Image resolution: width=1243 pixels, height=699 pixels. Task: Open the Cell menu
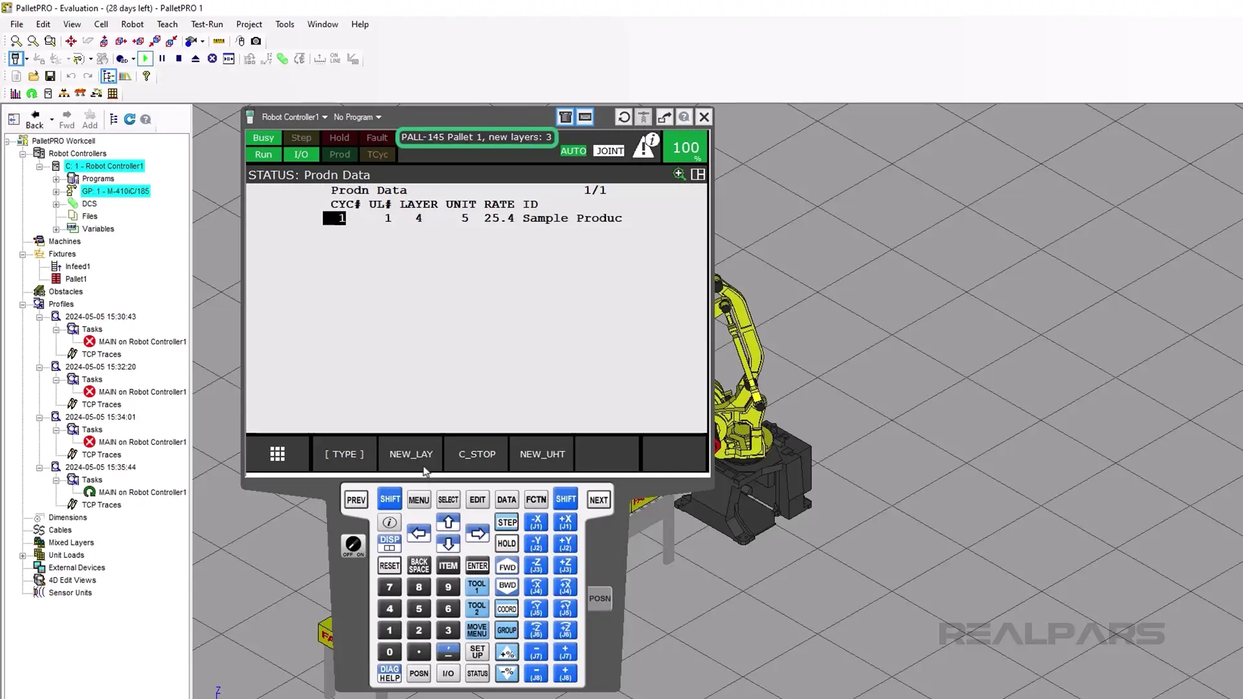(x=101, y=24)
